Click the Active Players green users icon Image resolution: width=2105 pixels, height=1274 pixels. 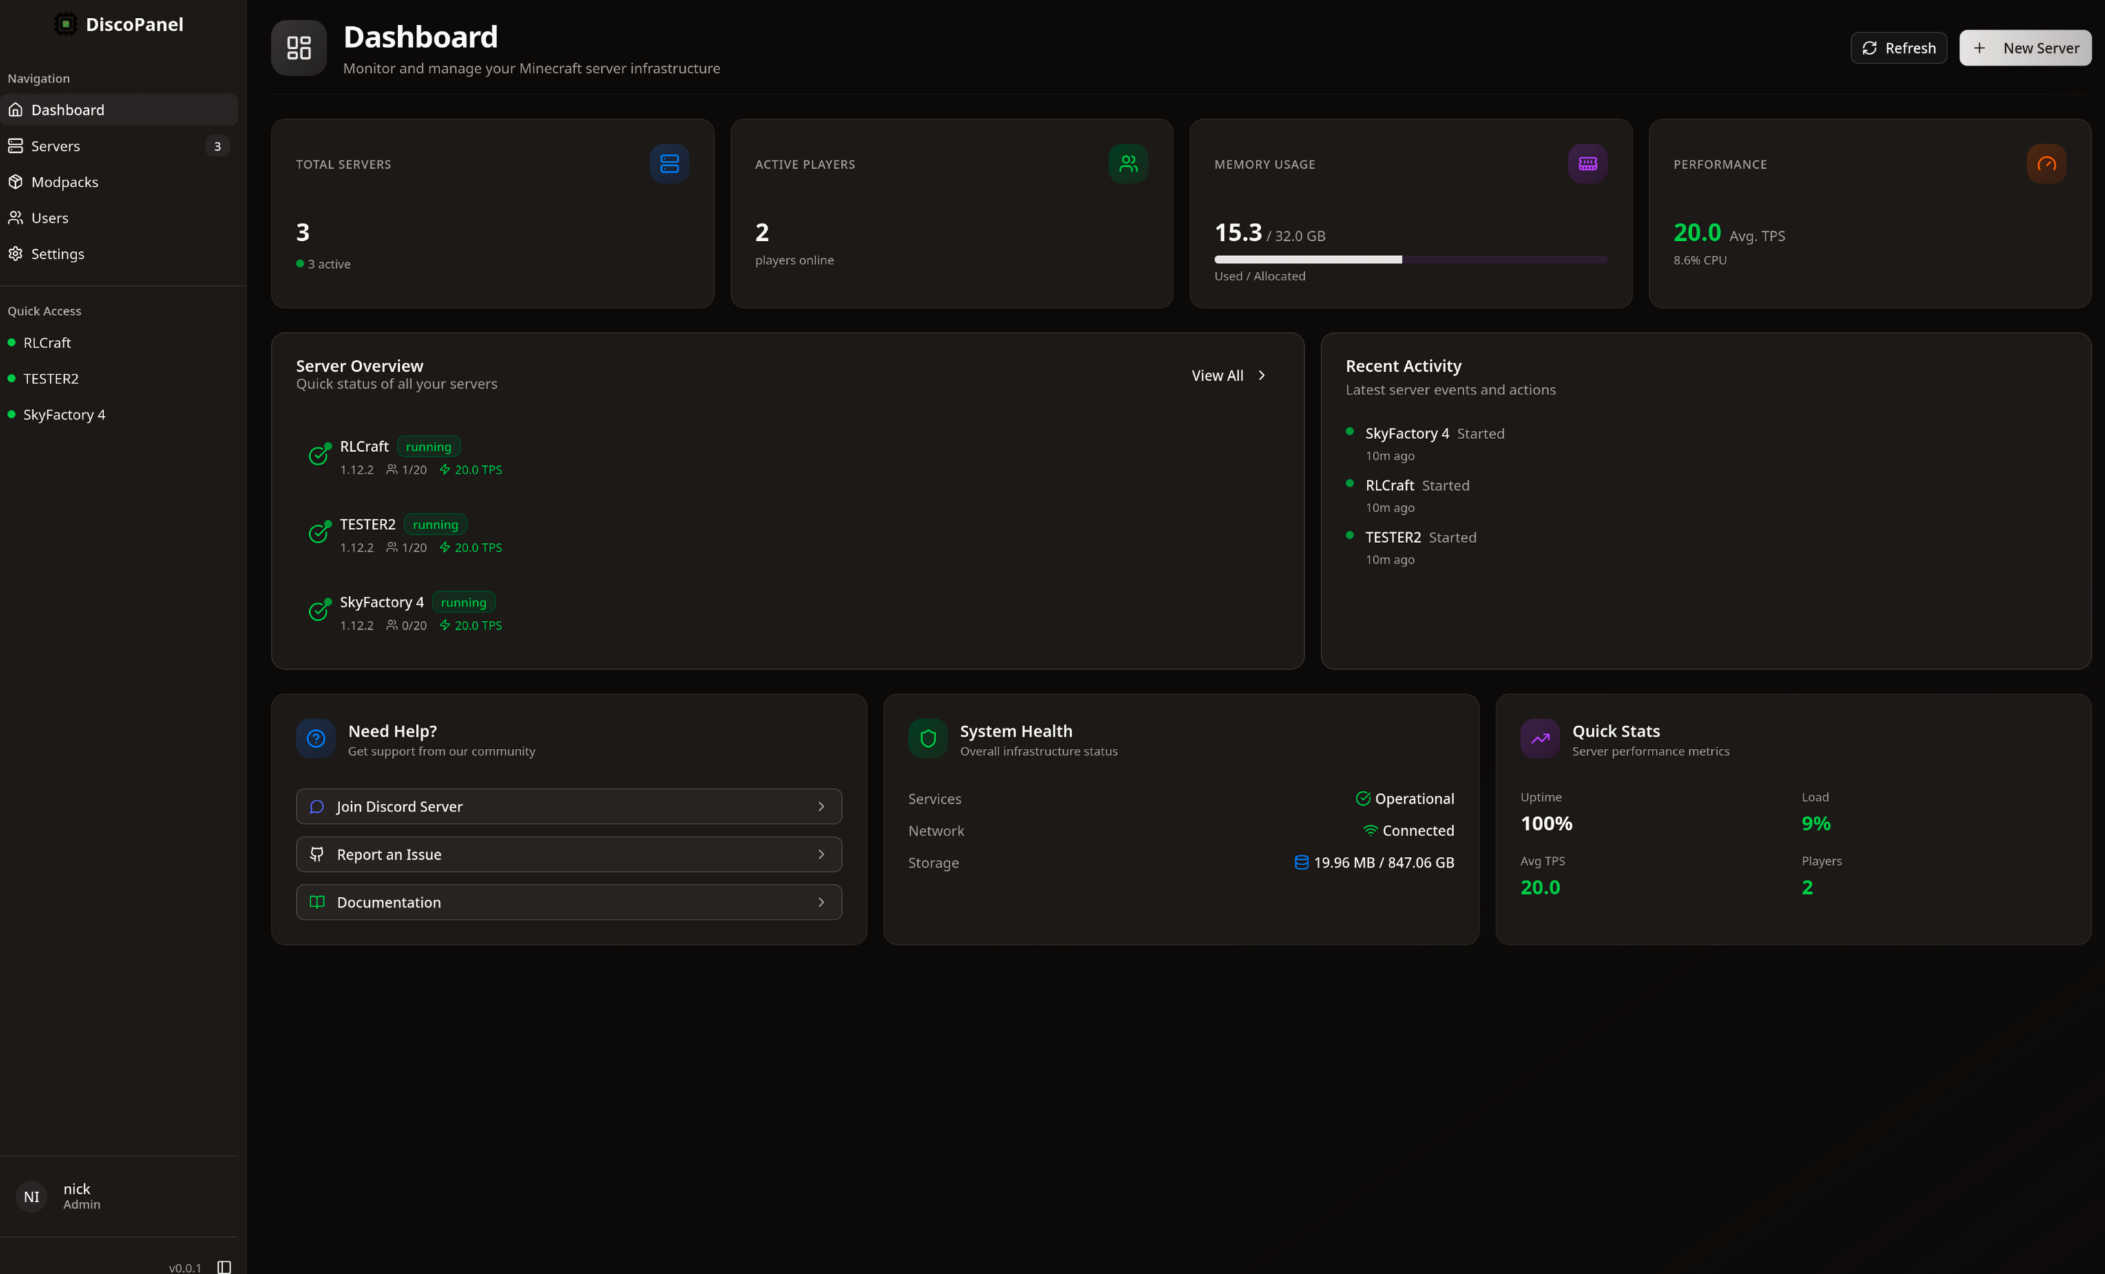(1128, 163)
